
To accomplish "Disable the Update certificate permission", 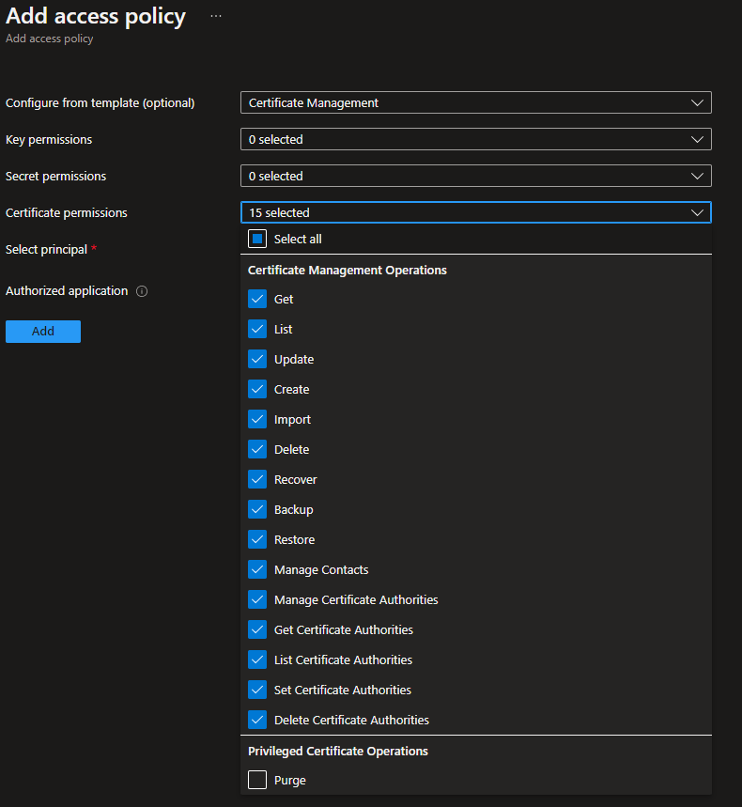I will pos(257,359).
